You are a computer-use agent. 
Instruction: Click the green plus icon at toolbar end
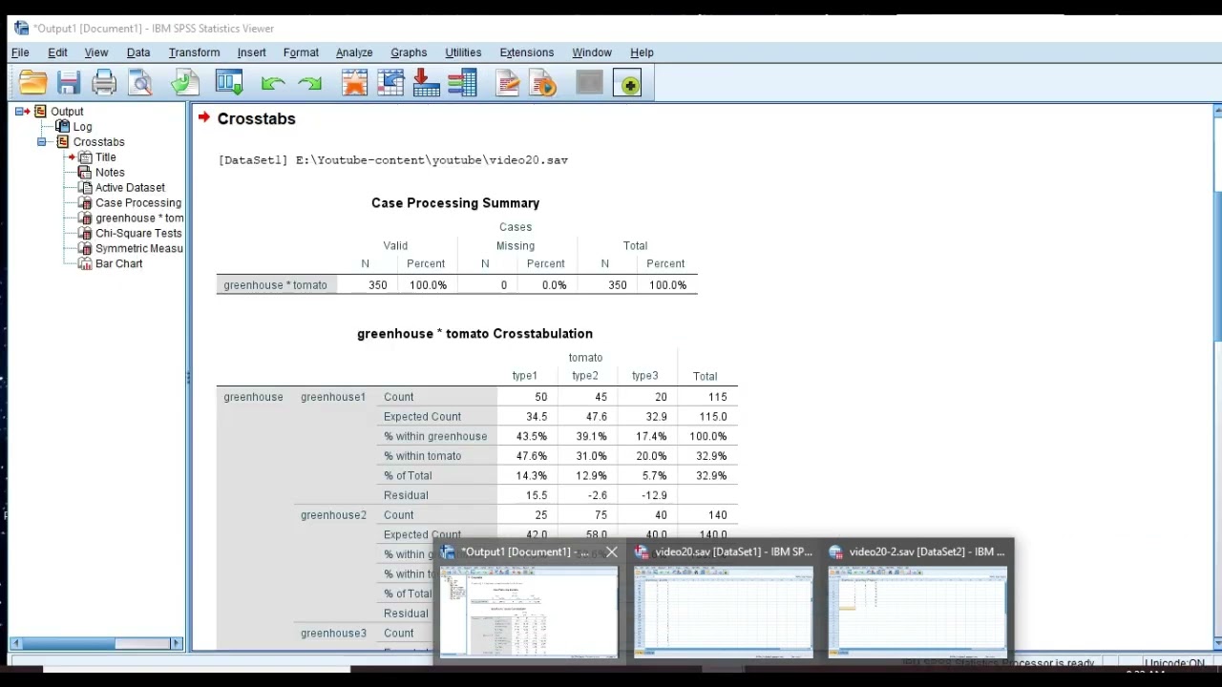[628, 84]
